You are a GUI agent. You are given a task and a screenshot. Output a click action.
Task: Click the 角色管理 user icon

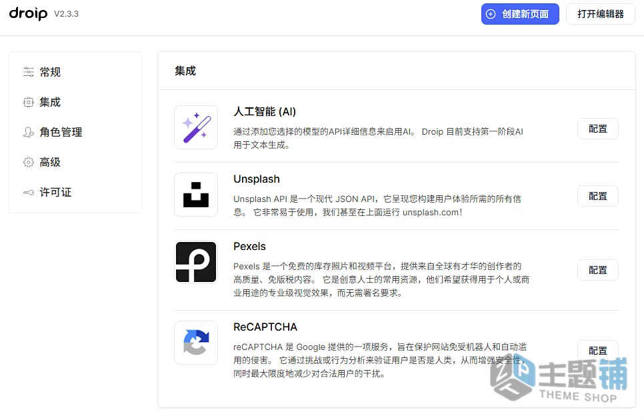pyautogui.click(x=29, y=132)
